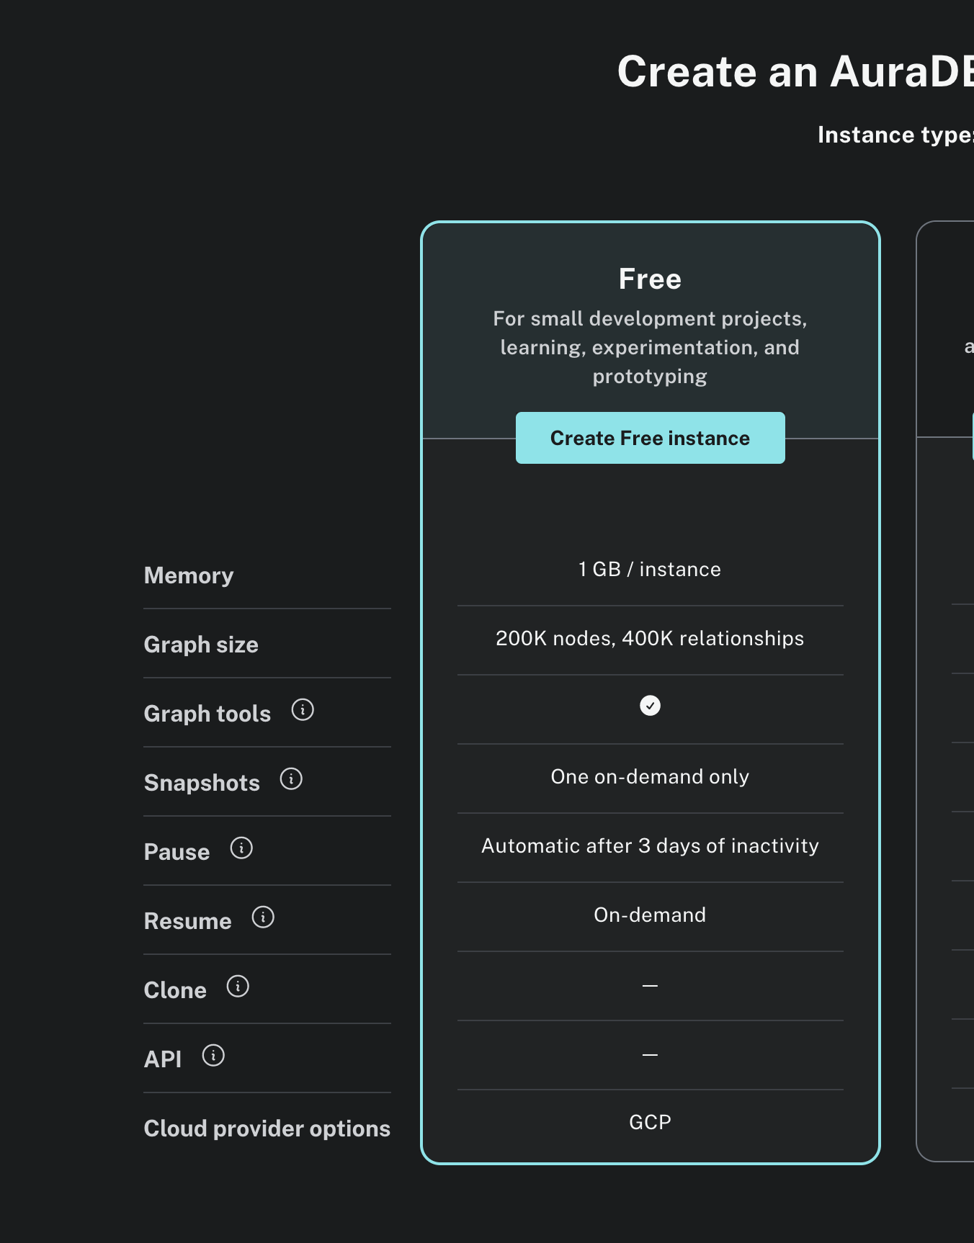Image resolution: width=974 pixels, height=1243 pixels.
Task: Click the Free plan description text
Action: tap(650, 348)
